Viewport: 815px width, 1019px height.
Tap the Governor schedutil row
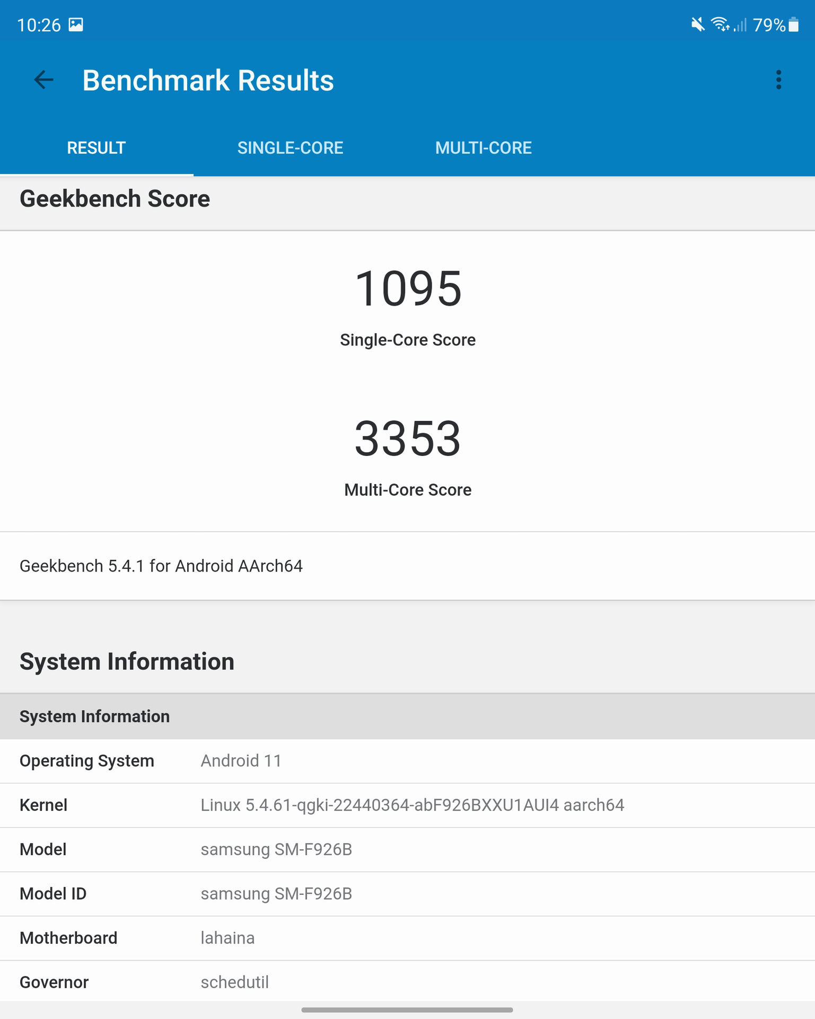coord(407,982)
